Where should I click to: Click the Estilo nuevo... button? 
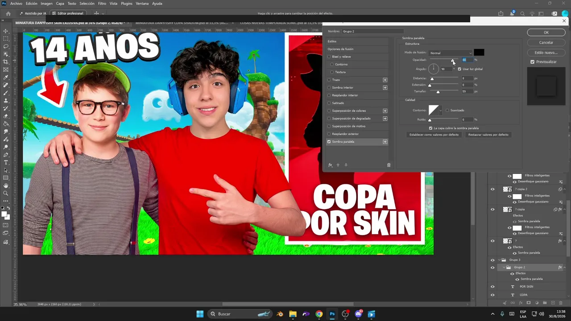[x=546, y=53]
